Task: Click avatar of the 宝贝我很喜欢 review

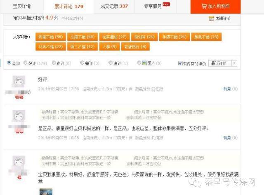Action: tap(19, 162)
